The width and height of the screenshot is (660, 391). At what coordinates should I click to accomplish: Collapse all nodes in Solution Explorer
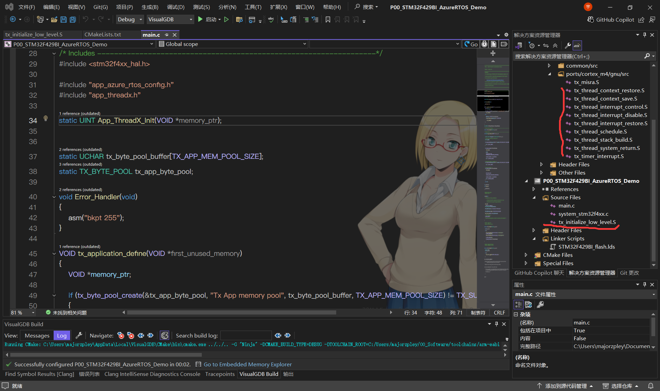[x=555, y=46]
